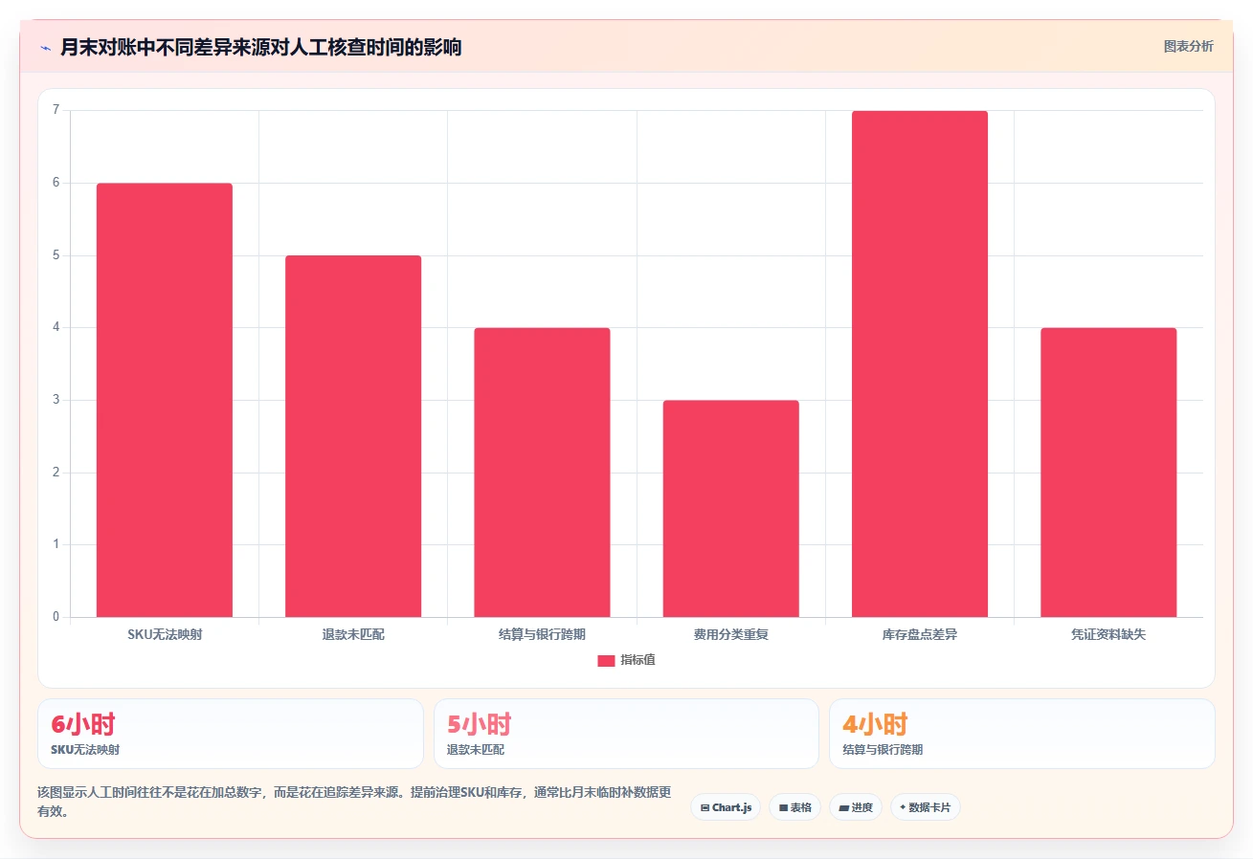This screenshot has height=859, width=1253.
Task: Click the Chart.js tag
Action: 726,807
